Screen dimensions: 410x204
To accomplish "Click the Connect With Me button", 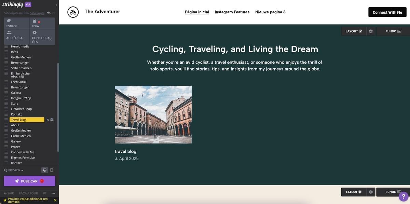I will pos(387,12).
